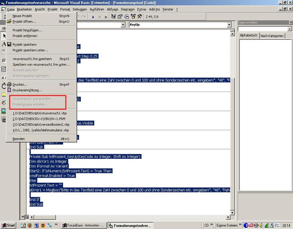The height and width of the screenshot is (229, 293).
Task: Start the program with the Run arrow
Action: coord(93,17)
